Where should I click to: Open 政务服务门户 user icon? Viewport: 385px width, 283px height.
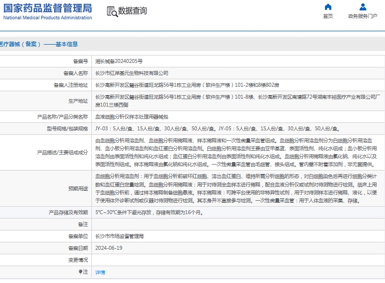363,7
